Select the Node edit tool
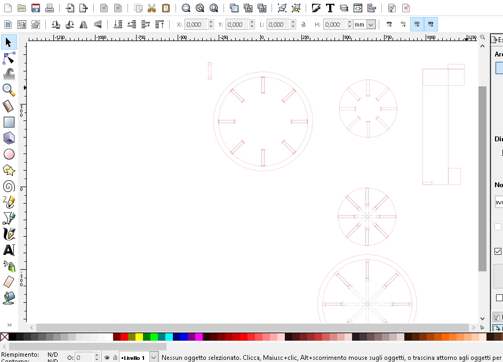Viewport: 503px width, 362px height. pos(9,58)
